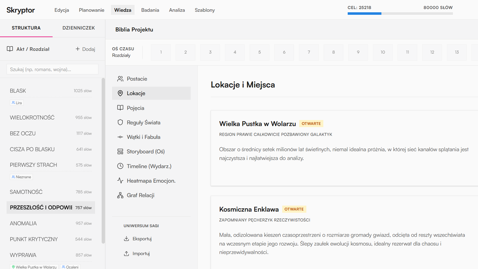
Task: Open the Badania menu
Action: coord(150,10)
